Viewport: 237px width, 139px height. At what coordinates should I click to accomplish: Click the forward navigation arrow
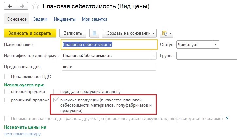[22, 6]
